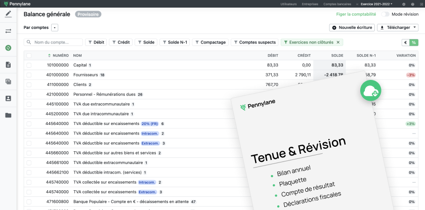Image resolution: width=425 pixels, height=210 pixels.
Task: Open the Solde filter
Action: [146, 43]
